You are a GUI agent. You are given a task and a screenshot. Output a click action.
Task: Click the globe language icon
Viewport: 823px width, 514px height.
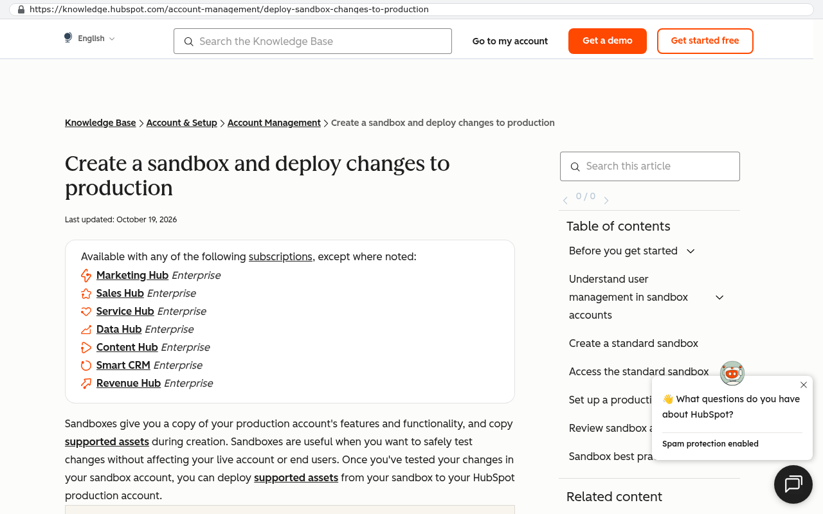[x=68, y=38]
